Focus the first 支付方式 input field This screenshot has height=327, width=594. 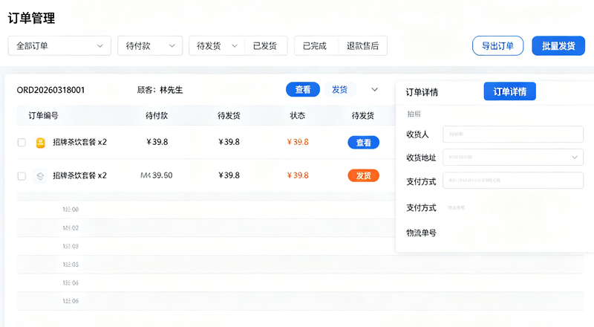tap(513, 180)
